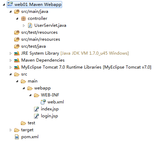The height and width of the screenshot is (141, 158).
Task: Expand the JRE System Library node
Action: tap(10, 53)
